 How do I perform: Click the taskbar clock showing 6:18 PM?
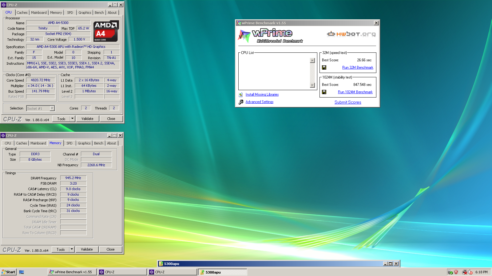(x=481, y=272)
